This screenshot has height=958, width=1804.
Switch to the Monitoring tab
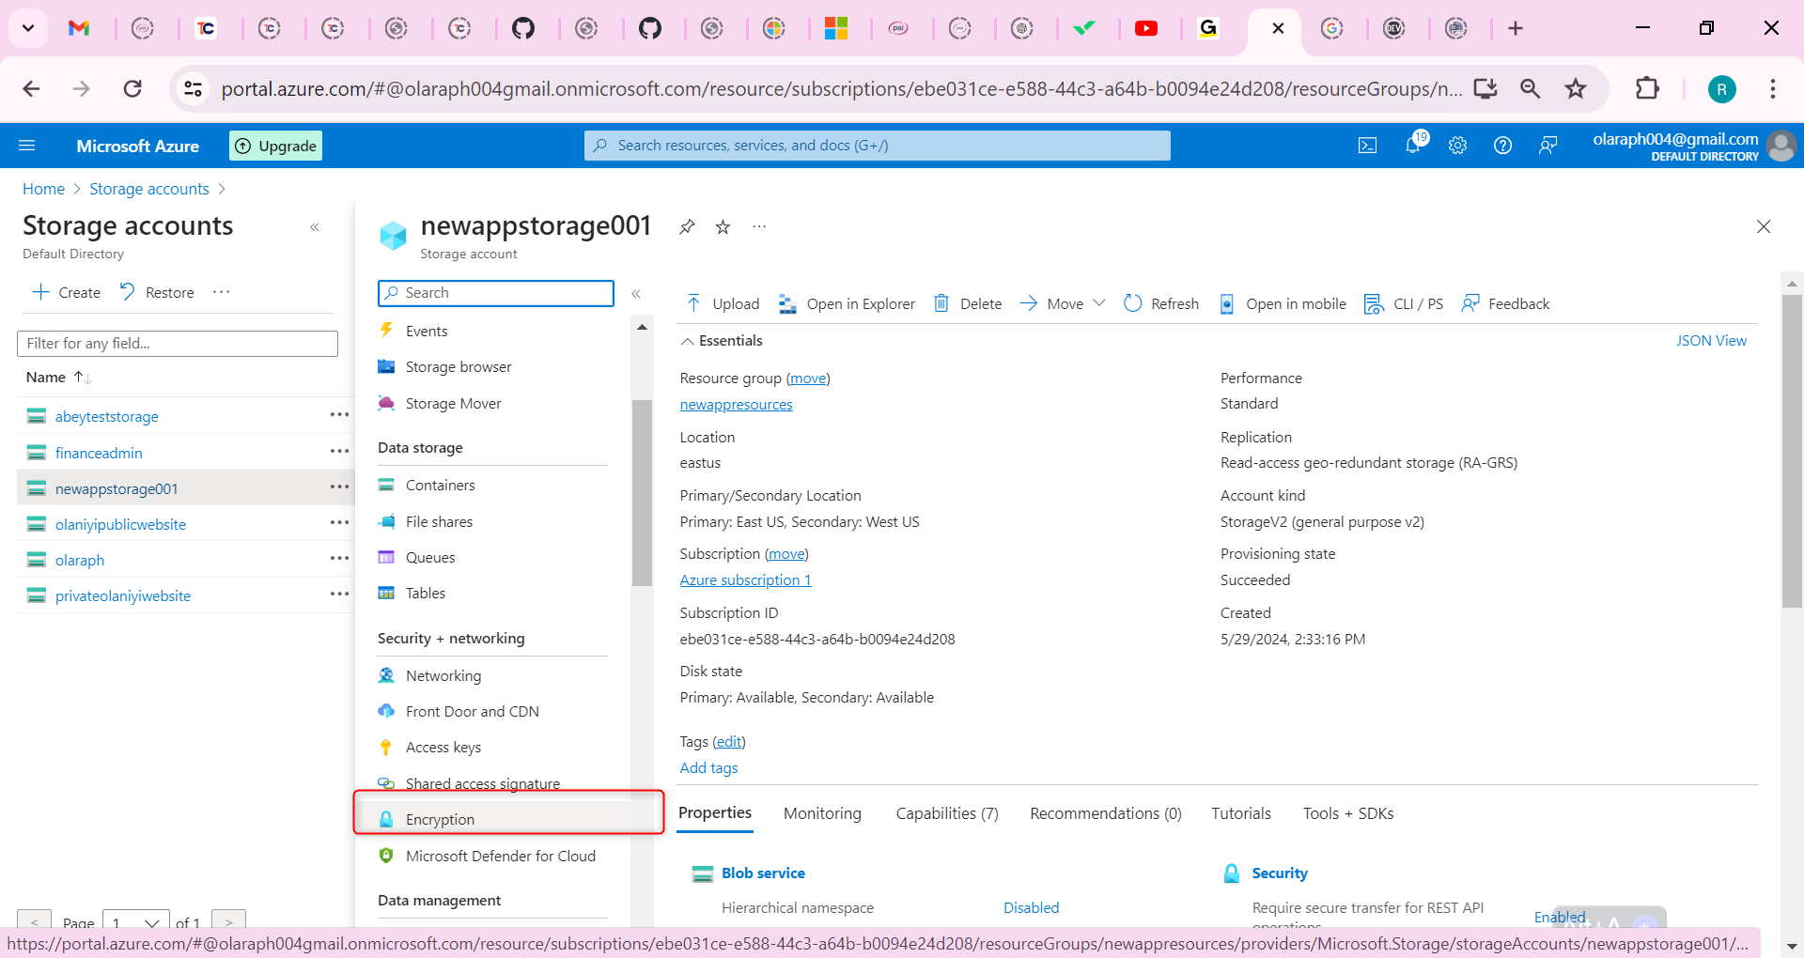point(822,813)
